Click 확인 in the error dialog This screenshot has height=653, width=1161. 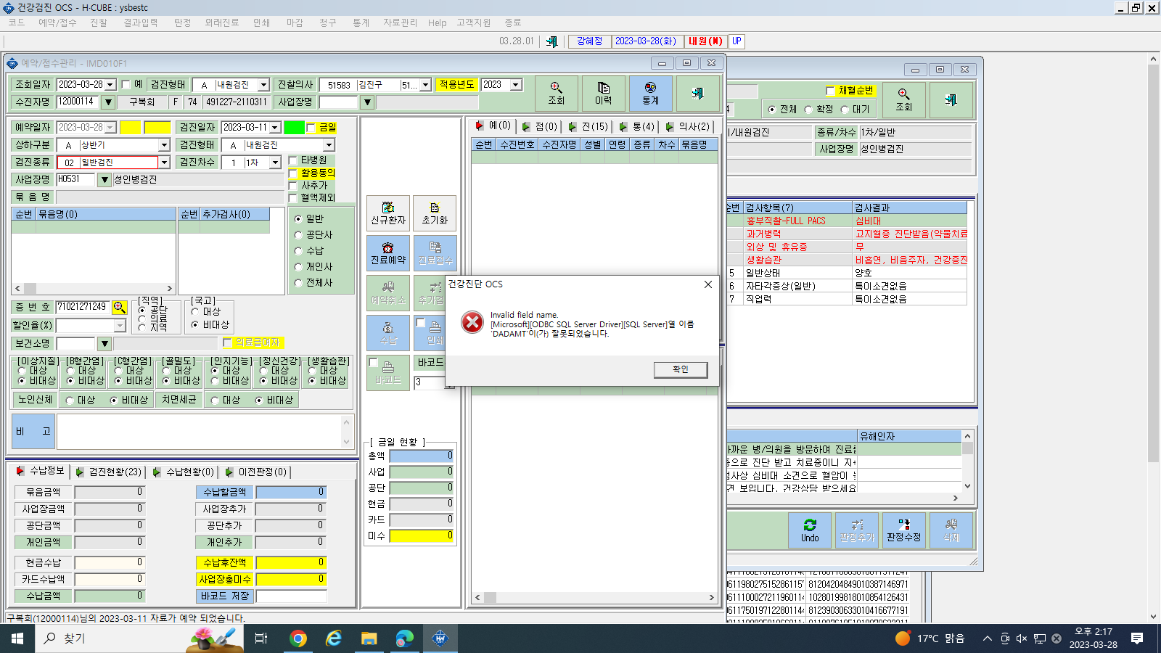(x=681, y=369)
